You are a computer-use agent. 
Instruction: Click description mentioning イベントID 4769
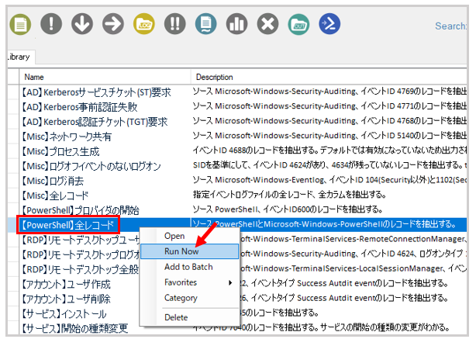click(x=329, y=91)
